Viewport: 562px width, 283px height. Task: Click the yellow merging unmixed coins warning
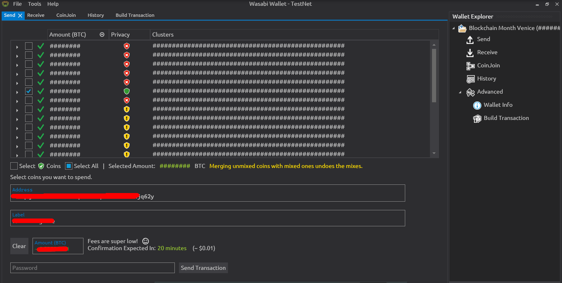pyautogui.click(x=286, y=166)
